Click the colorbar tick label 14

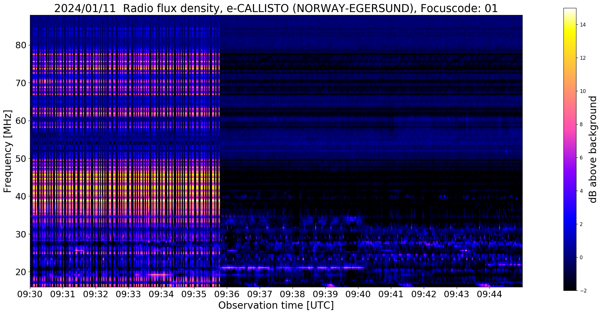click(583, 25)
